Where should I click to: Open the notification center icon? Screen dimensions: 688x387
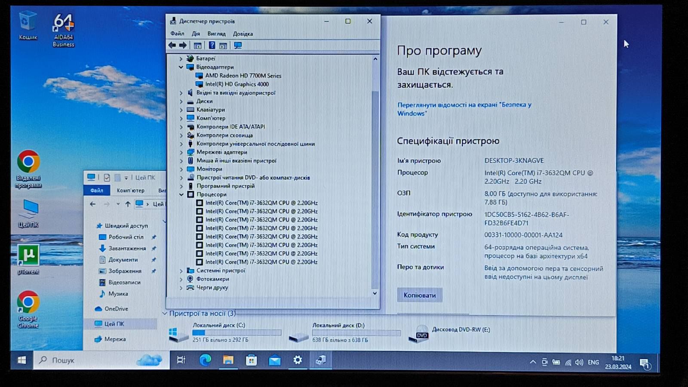tap(645, 364)
